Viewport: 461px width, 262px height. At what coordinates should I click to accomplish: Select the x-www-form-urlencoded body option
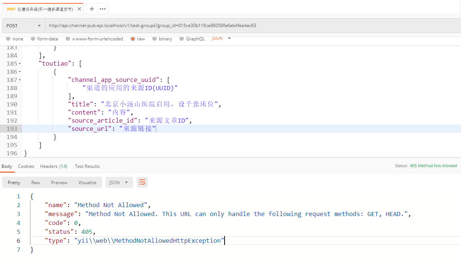94,39
